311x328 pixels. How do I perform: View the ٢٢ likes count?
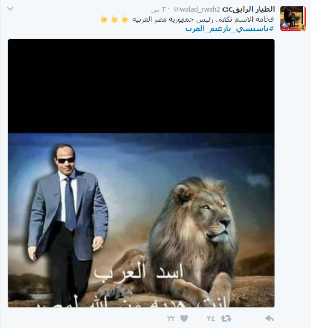pyautogui.click(x=171, y=318)
